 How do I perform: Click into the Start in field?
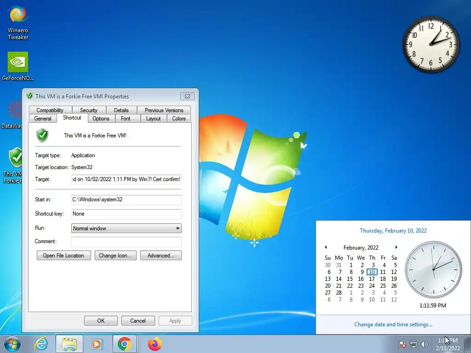(126, 199)
